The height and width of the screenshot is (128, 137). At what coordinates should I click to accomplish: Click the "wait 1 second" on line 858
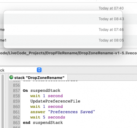pyautogui.click(x=47, y=96)
